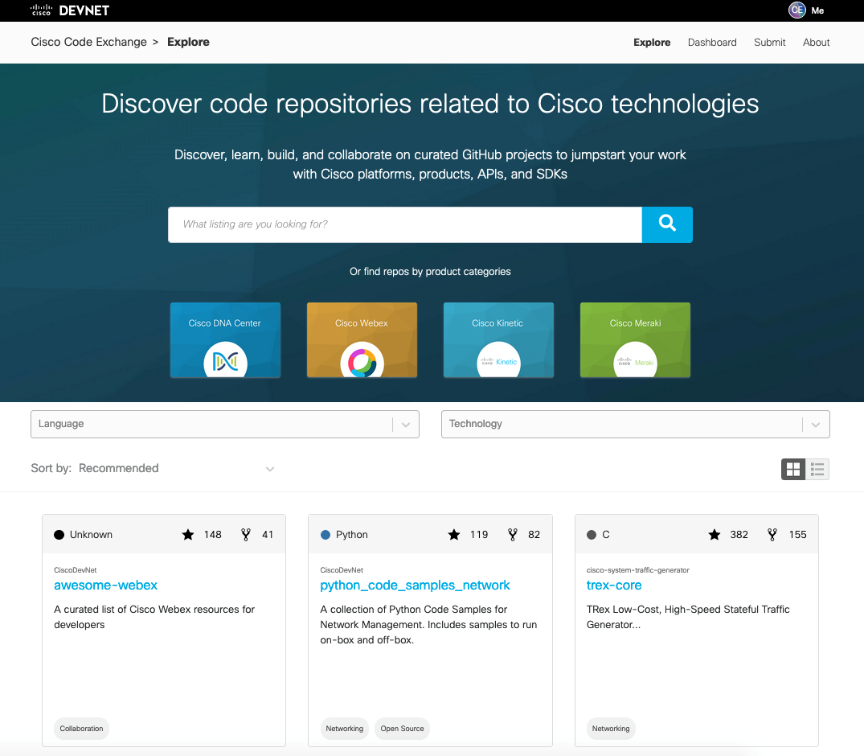Open the Cisco Kinetic category card
Screen dimensions: 864x756
click(498, 340)
